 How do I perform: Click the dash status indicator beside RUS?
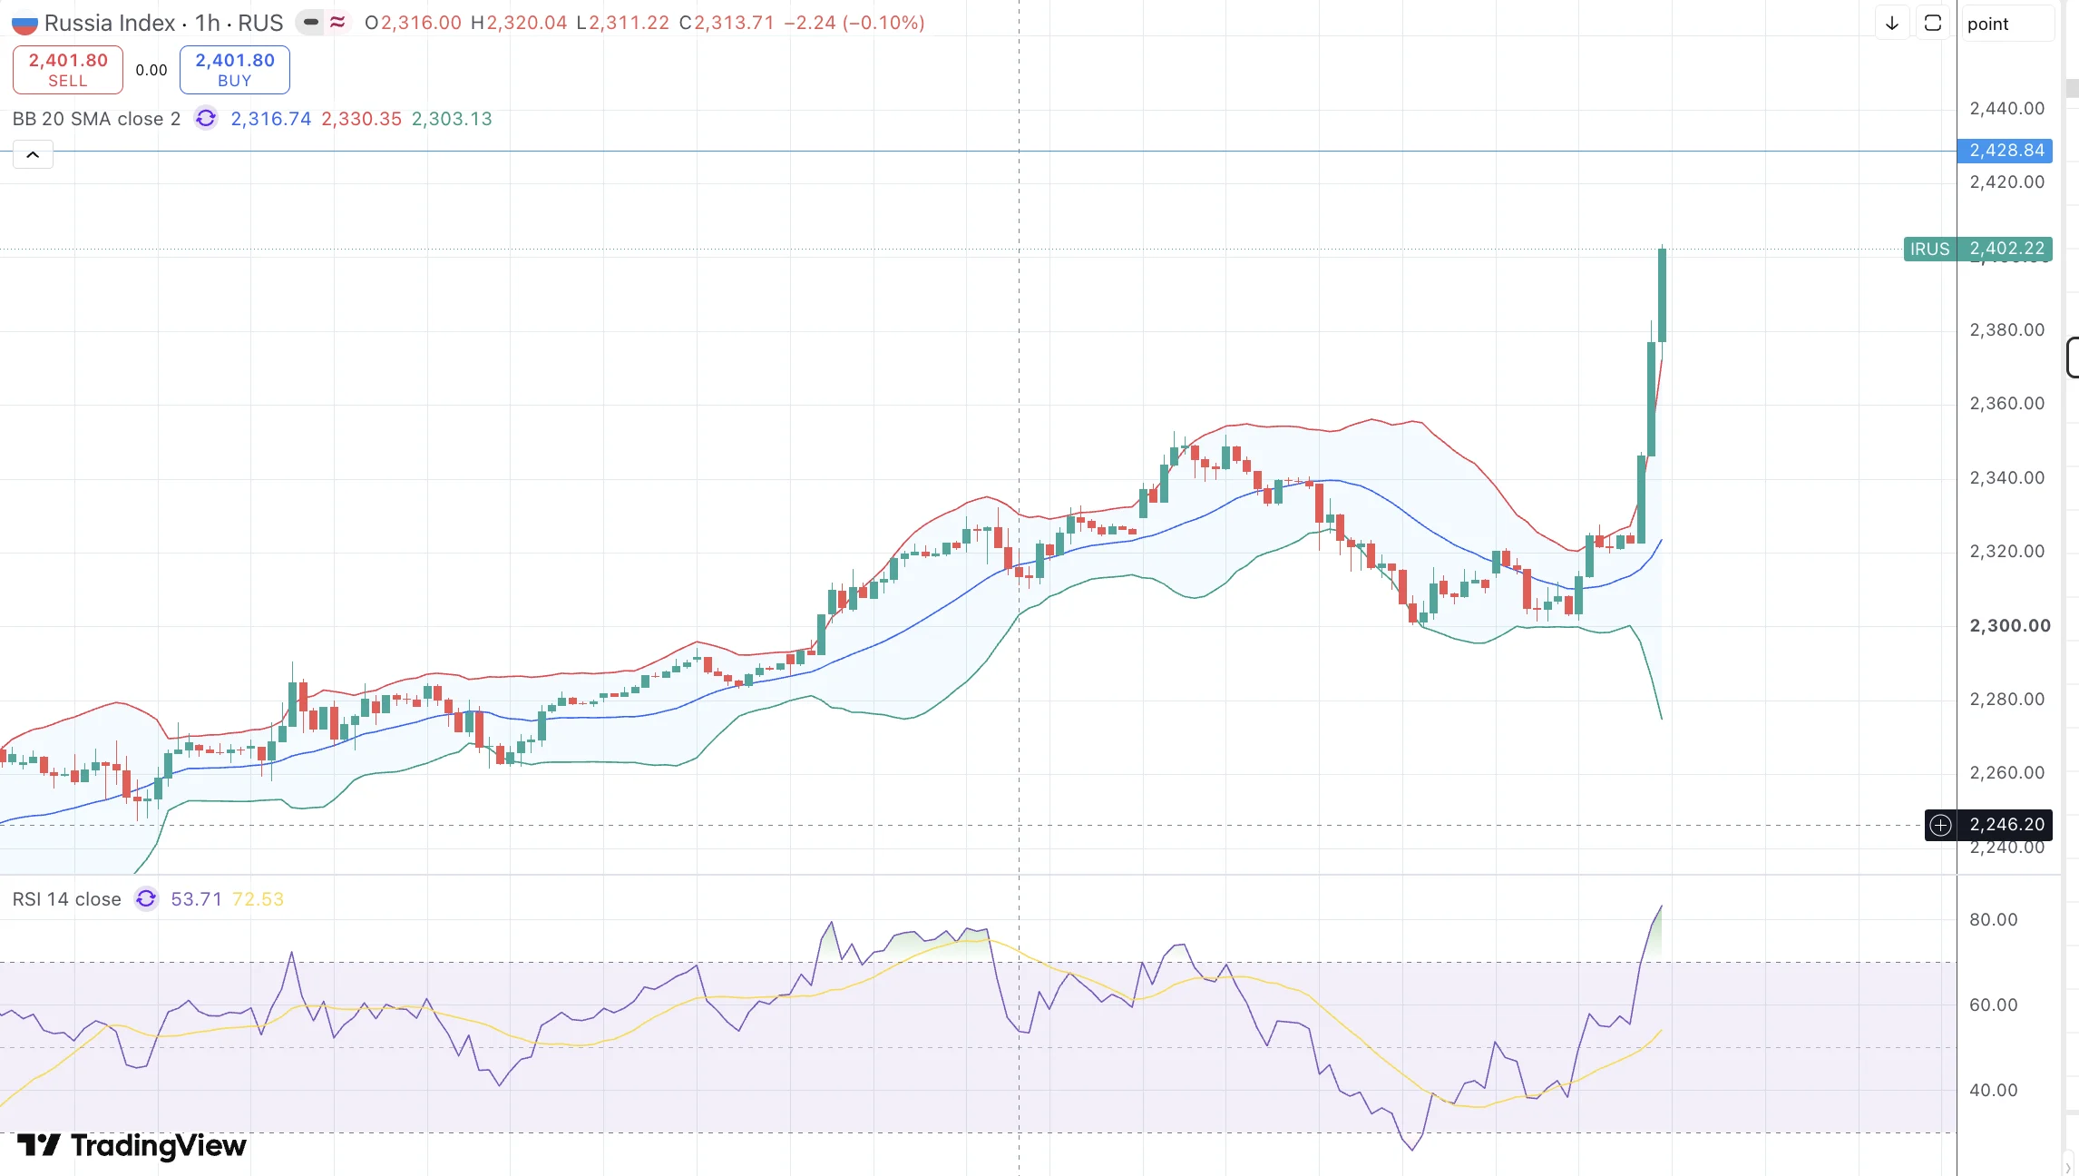coord(311,23)
